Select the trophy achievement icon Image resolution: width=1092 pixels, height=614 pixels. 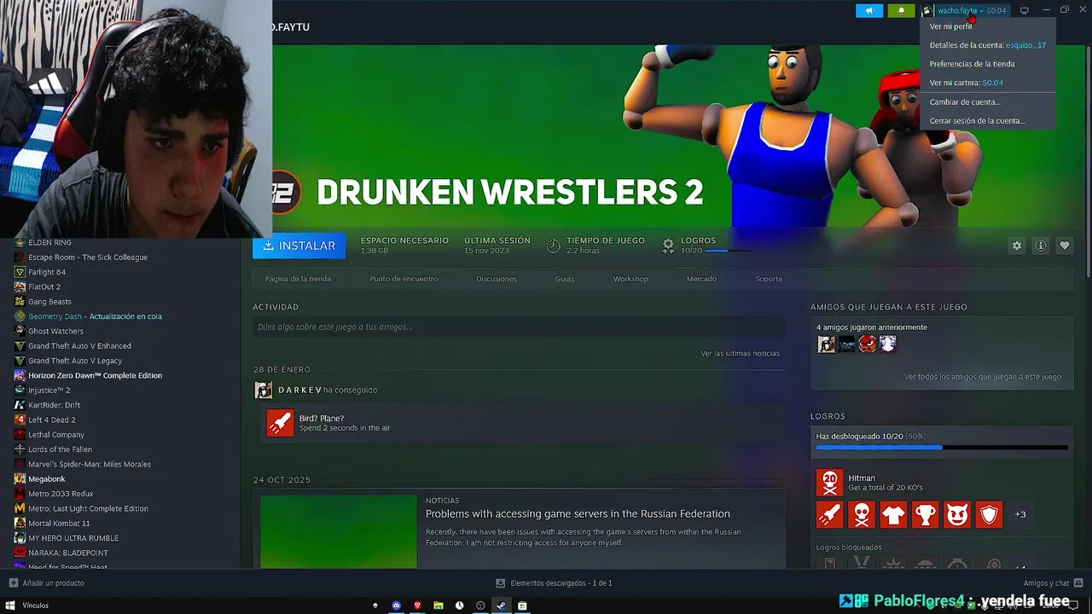pyautogui.click(x=925, y=514)
